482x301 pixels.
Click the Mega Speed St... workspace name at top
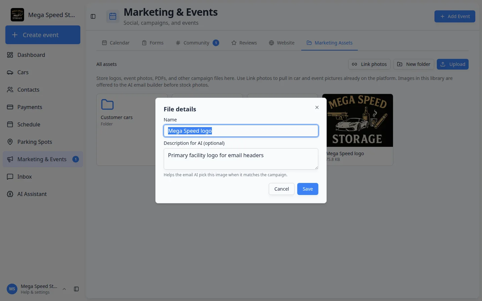point(52,15)
